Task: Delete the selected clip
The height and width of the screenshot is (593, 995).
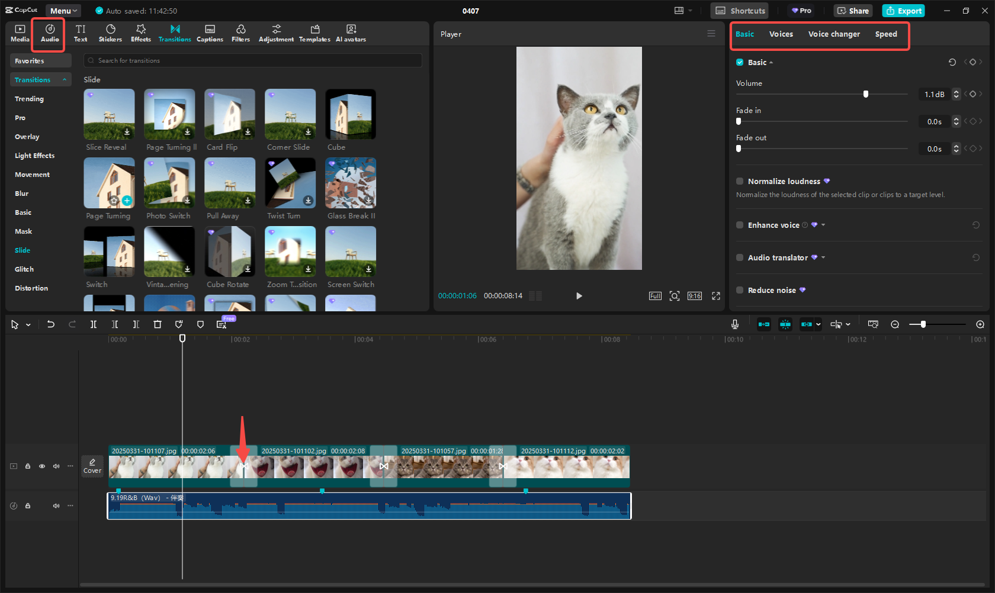Action: pos(157,324)
